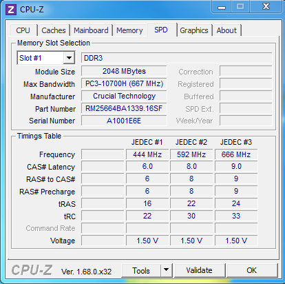285x284 pixels.
Task: Open the Tools dropdown arrow menu
Action: coord(167,270)
